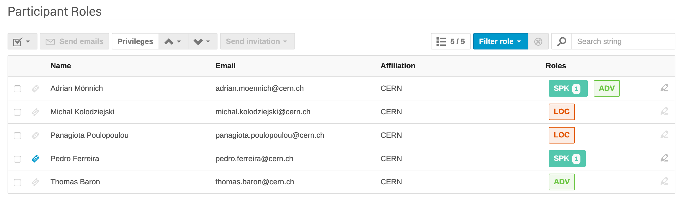Expand the row selection checkbox dropdown
The width and height of the screenshot is (687, 206).
[22, 41]
